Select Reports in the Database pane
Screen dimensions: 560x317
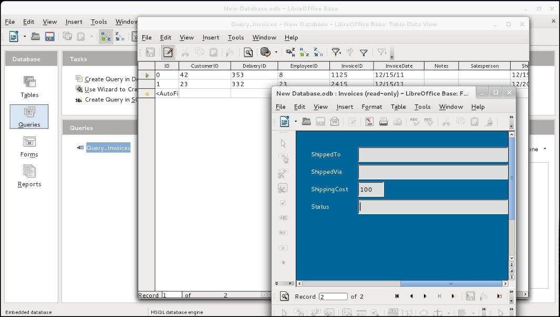coord(29,176)
